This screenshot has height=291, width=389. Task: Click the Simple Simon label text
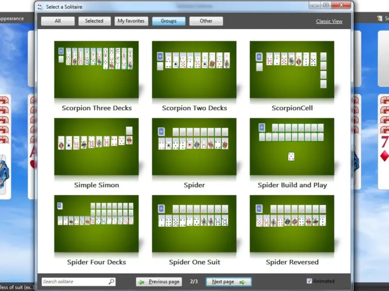tap(96, 185)
